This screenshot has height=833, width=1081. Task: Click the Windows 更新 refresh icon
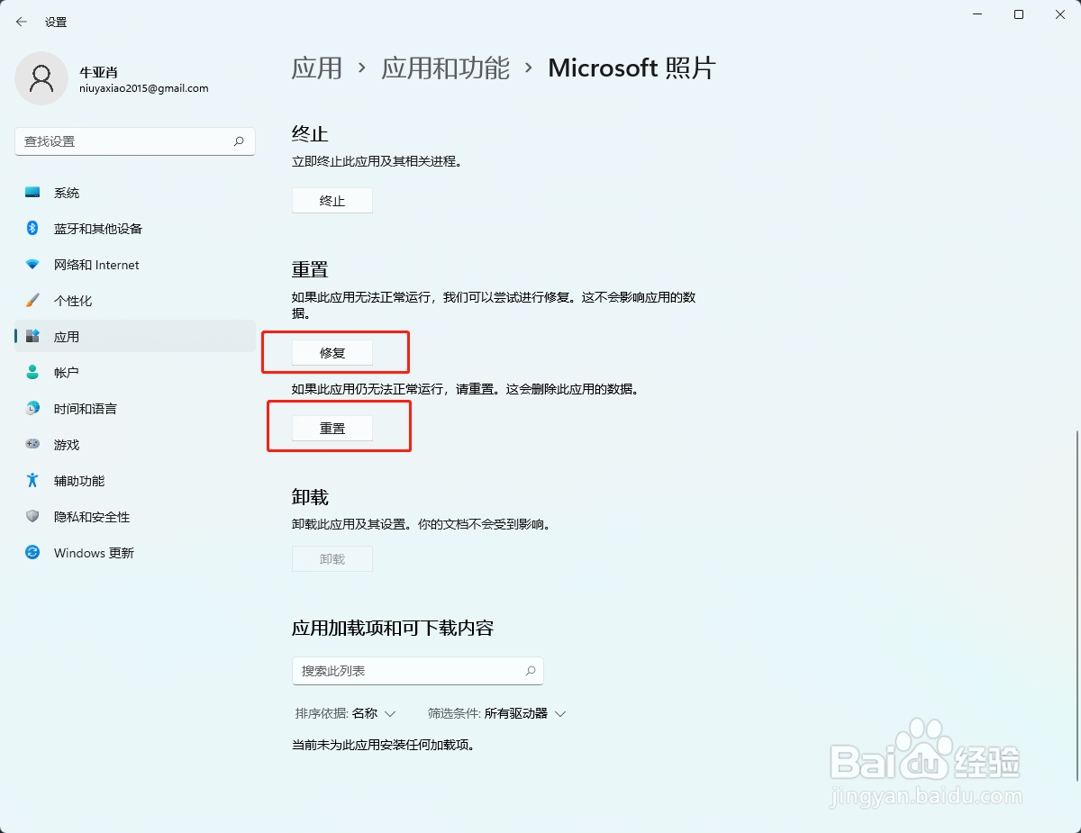(32, 553)
